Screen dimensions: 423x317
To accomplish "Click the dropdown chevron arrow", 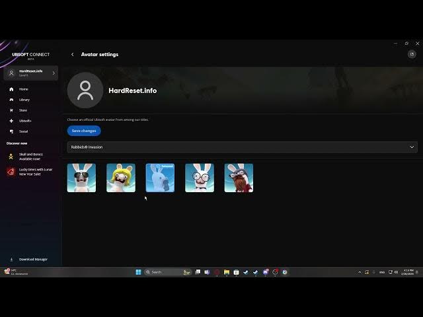I will [x=412, y=147].
